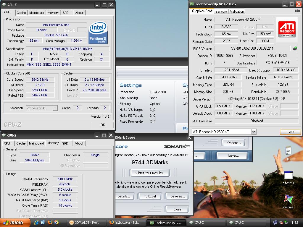Click the CAS# Latency 5.0 clocks field
Viewport: 303px width, 227px height.
[65, 189]
